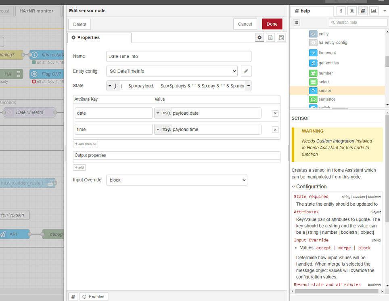This screenshot has height=301, width=389.
Task: Edit the entity config with the pencil icon
Action: tap(246, 71)
